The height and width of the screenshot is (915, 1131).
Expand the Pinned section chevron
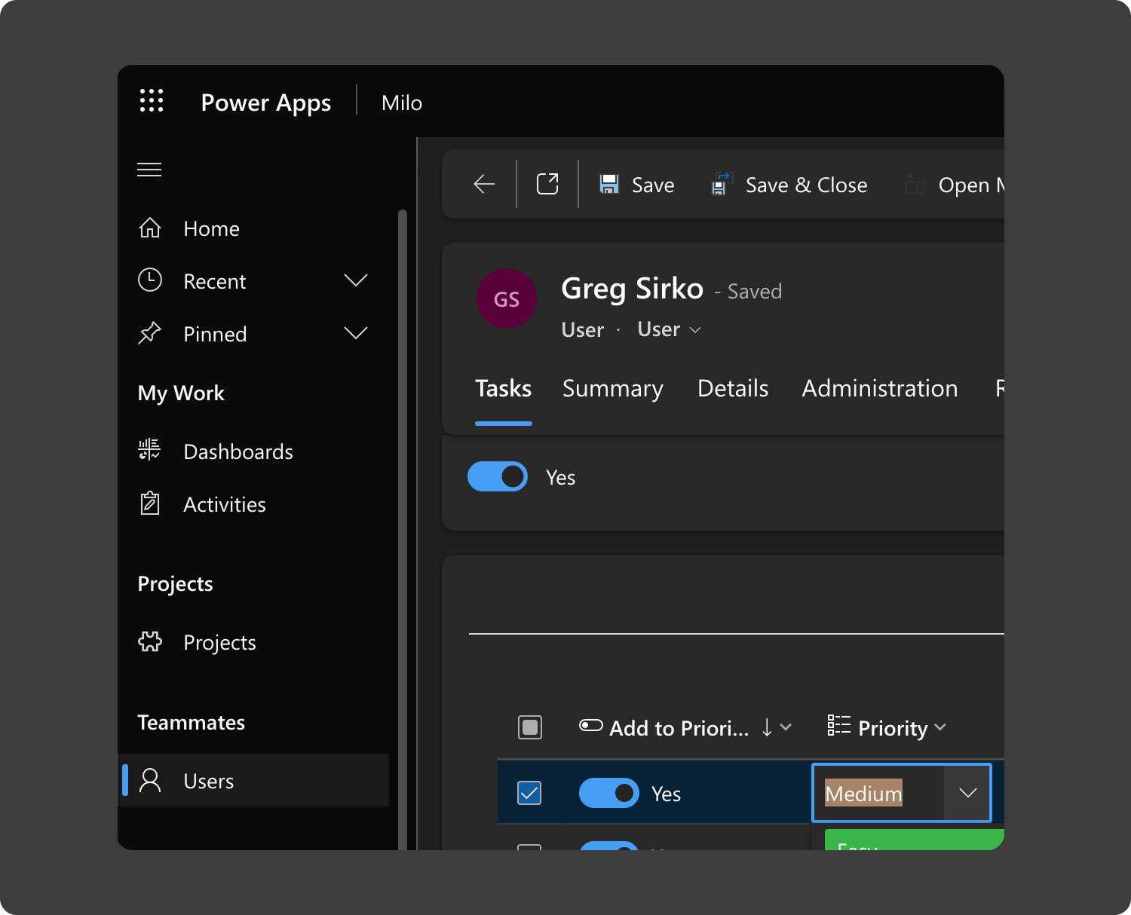tap(356, 333)
